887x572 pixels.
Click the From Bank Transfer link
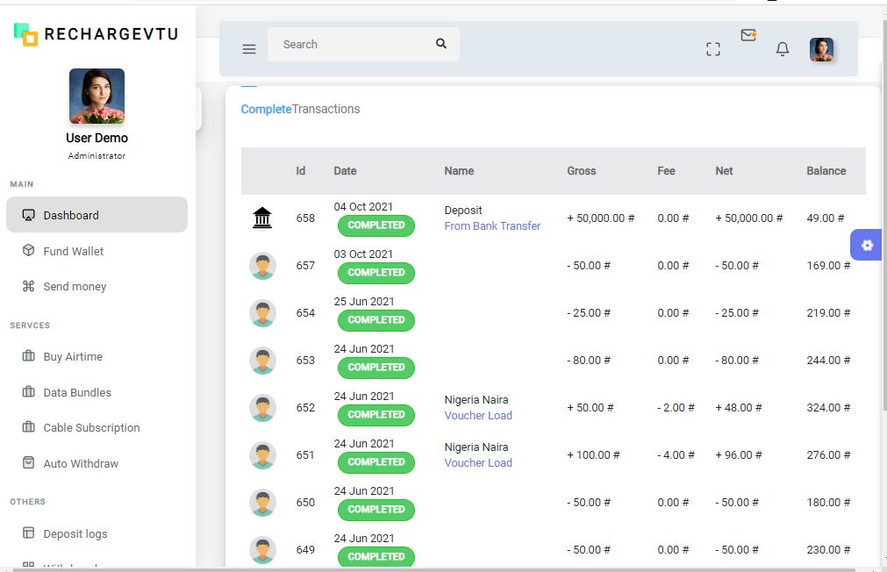(492, 226)
